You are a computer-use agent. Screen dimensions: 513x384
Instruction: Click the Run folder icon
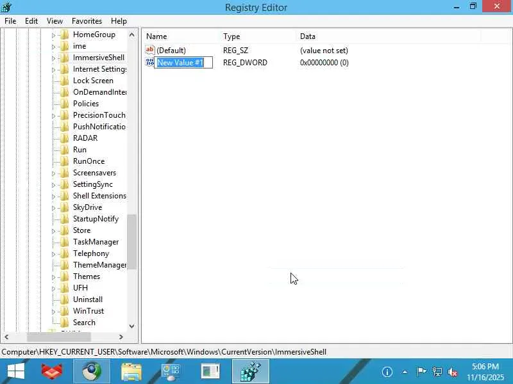[x=65, y=150]
